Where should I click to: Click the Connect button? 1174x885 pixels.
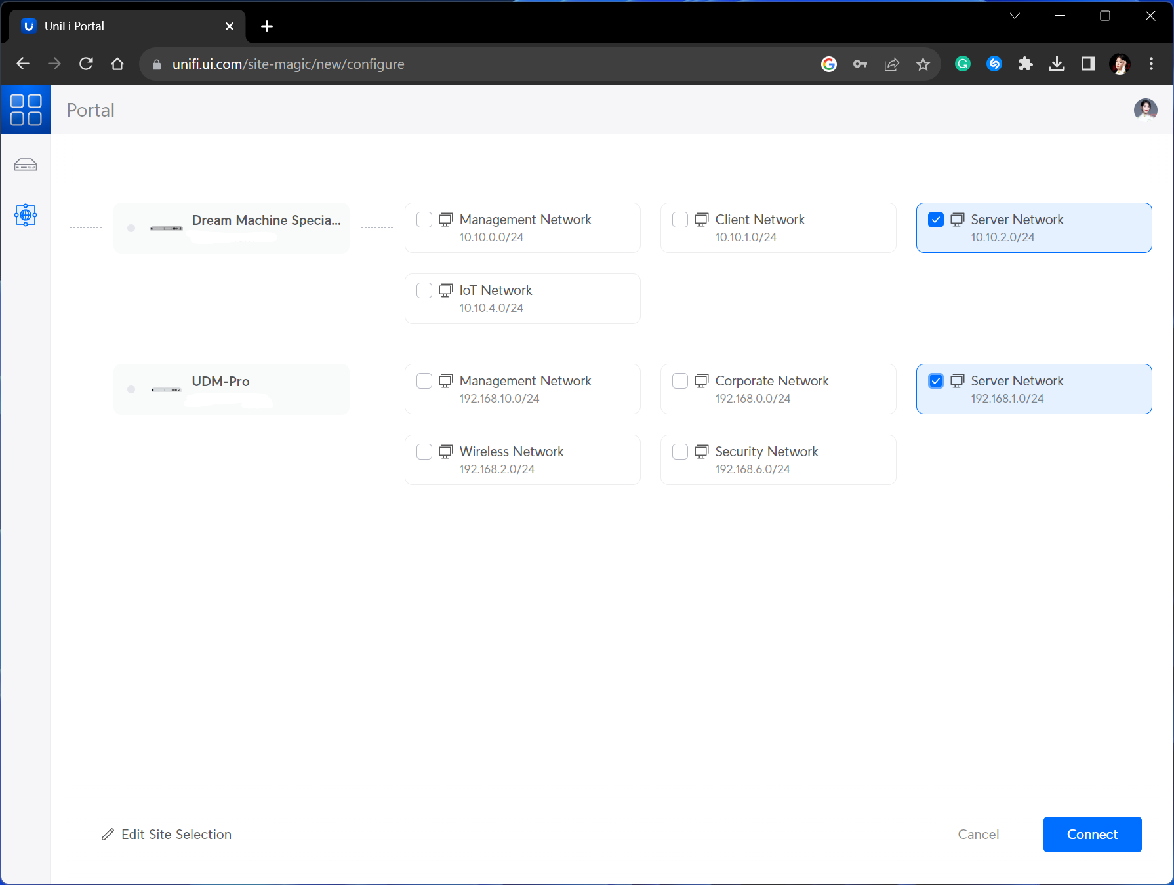[1092, 835]
